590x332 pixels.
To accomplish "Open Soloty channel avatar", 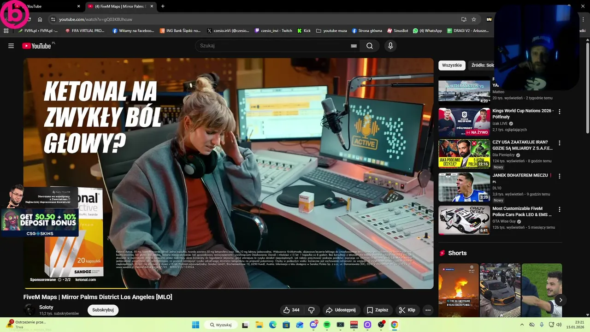I will (29, 310).
